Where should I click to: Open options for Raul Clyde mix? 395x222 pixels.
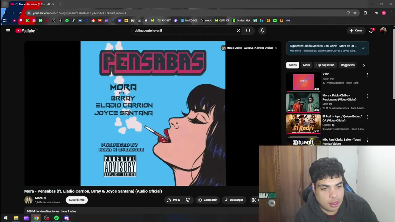tap(367, 140)
